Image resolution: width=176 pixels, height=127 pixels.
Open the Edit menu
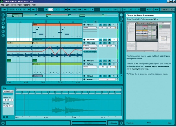tap(7, 5)
